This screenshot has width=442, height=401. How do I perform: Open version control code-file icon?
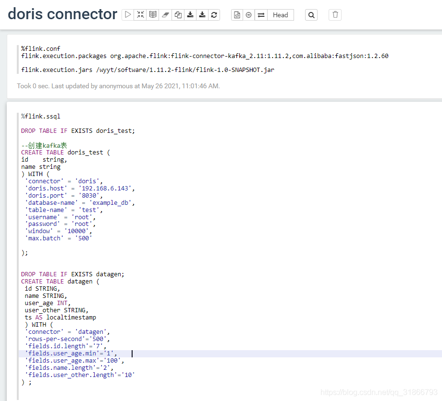[237, 15]
